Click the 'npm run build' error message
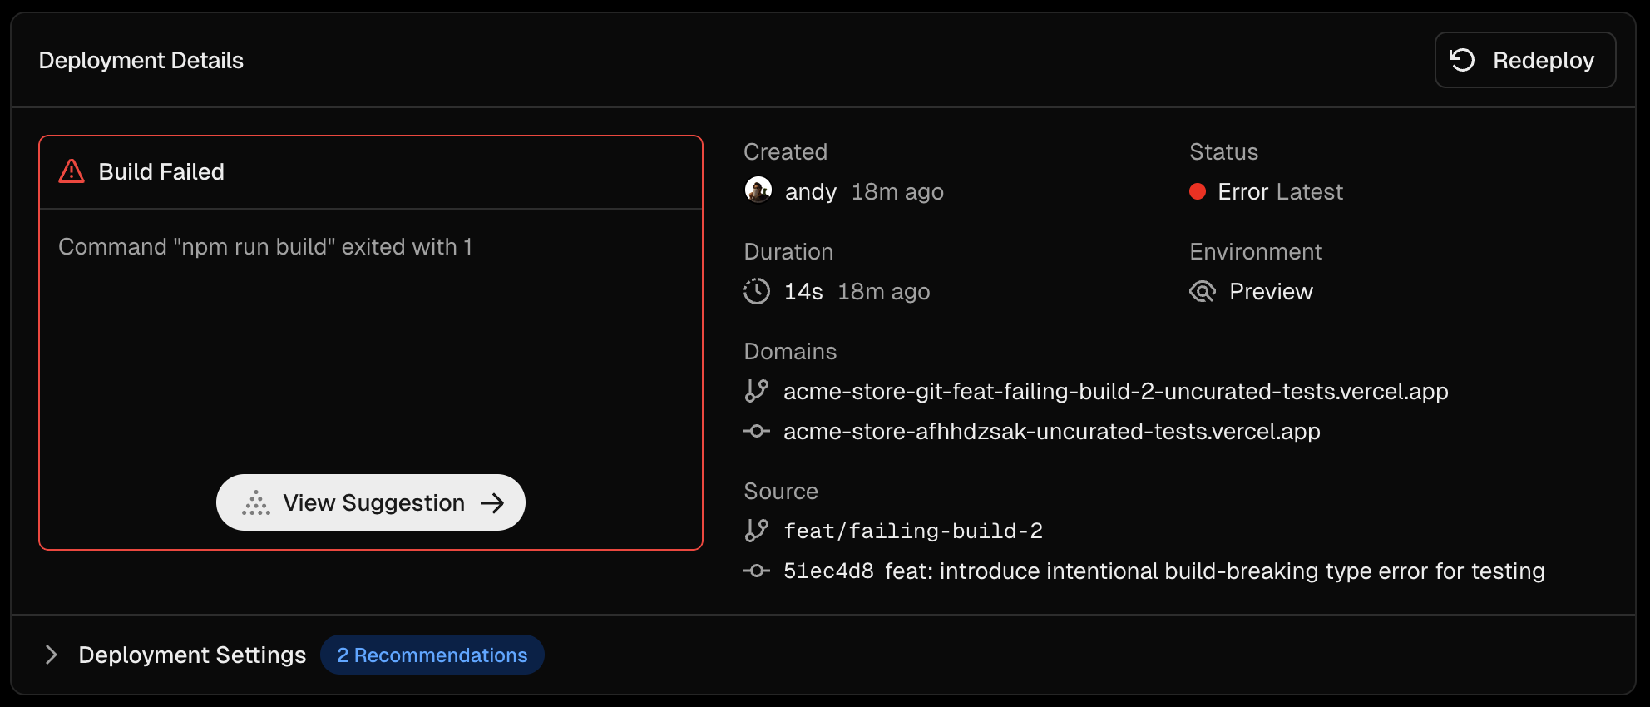The width and height of the screenshot is (1650, 707). (265, 246)
